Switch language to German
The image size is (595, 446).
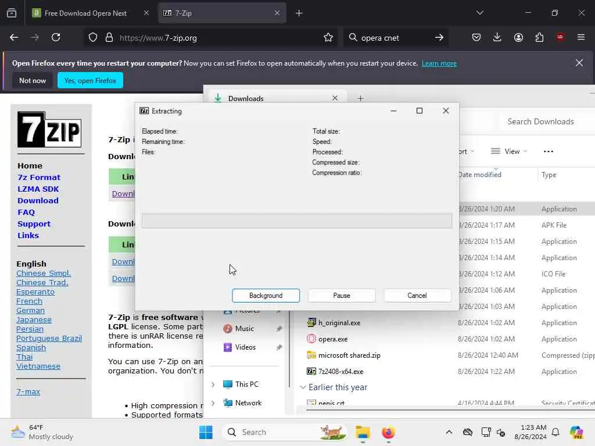point(30,311)
